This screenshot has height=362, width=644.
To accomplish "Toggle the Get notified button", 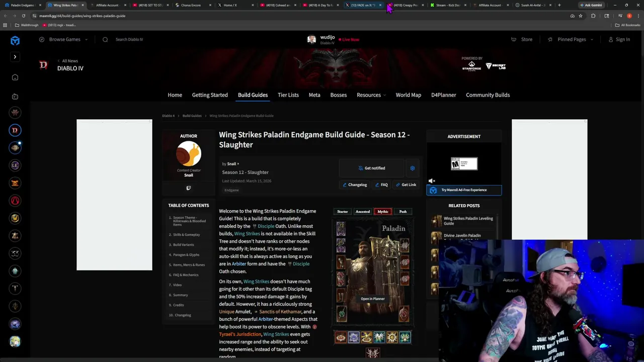I will point(372,168).
